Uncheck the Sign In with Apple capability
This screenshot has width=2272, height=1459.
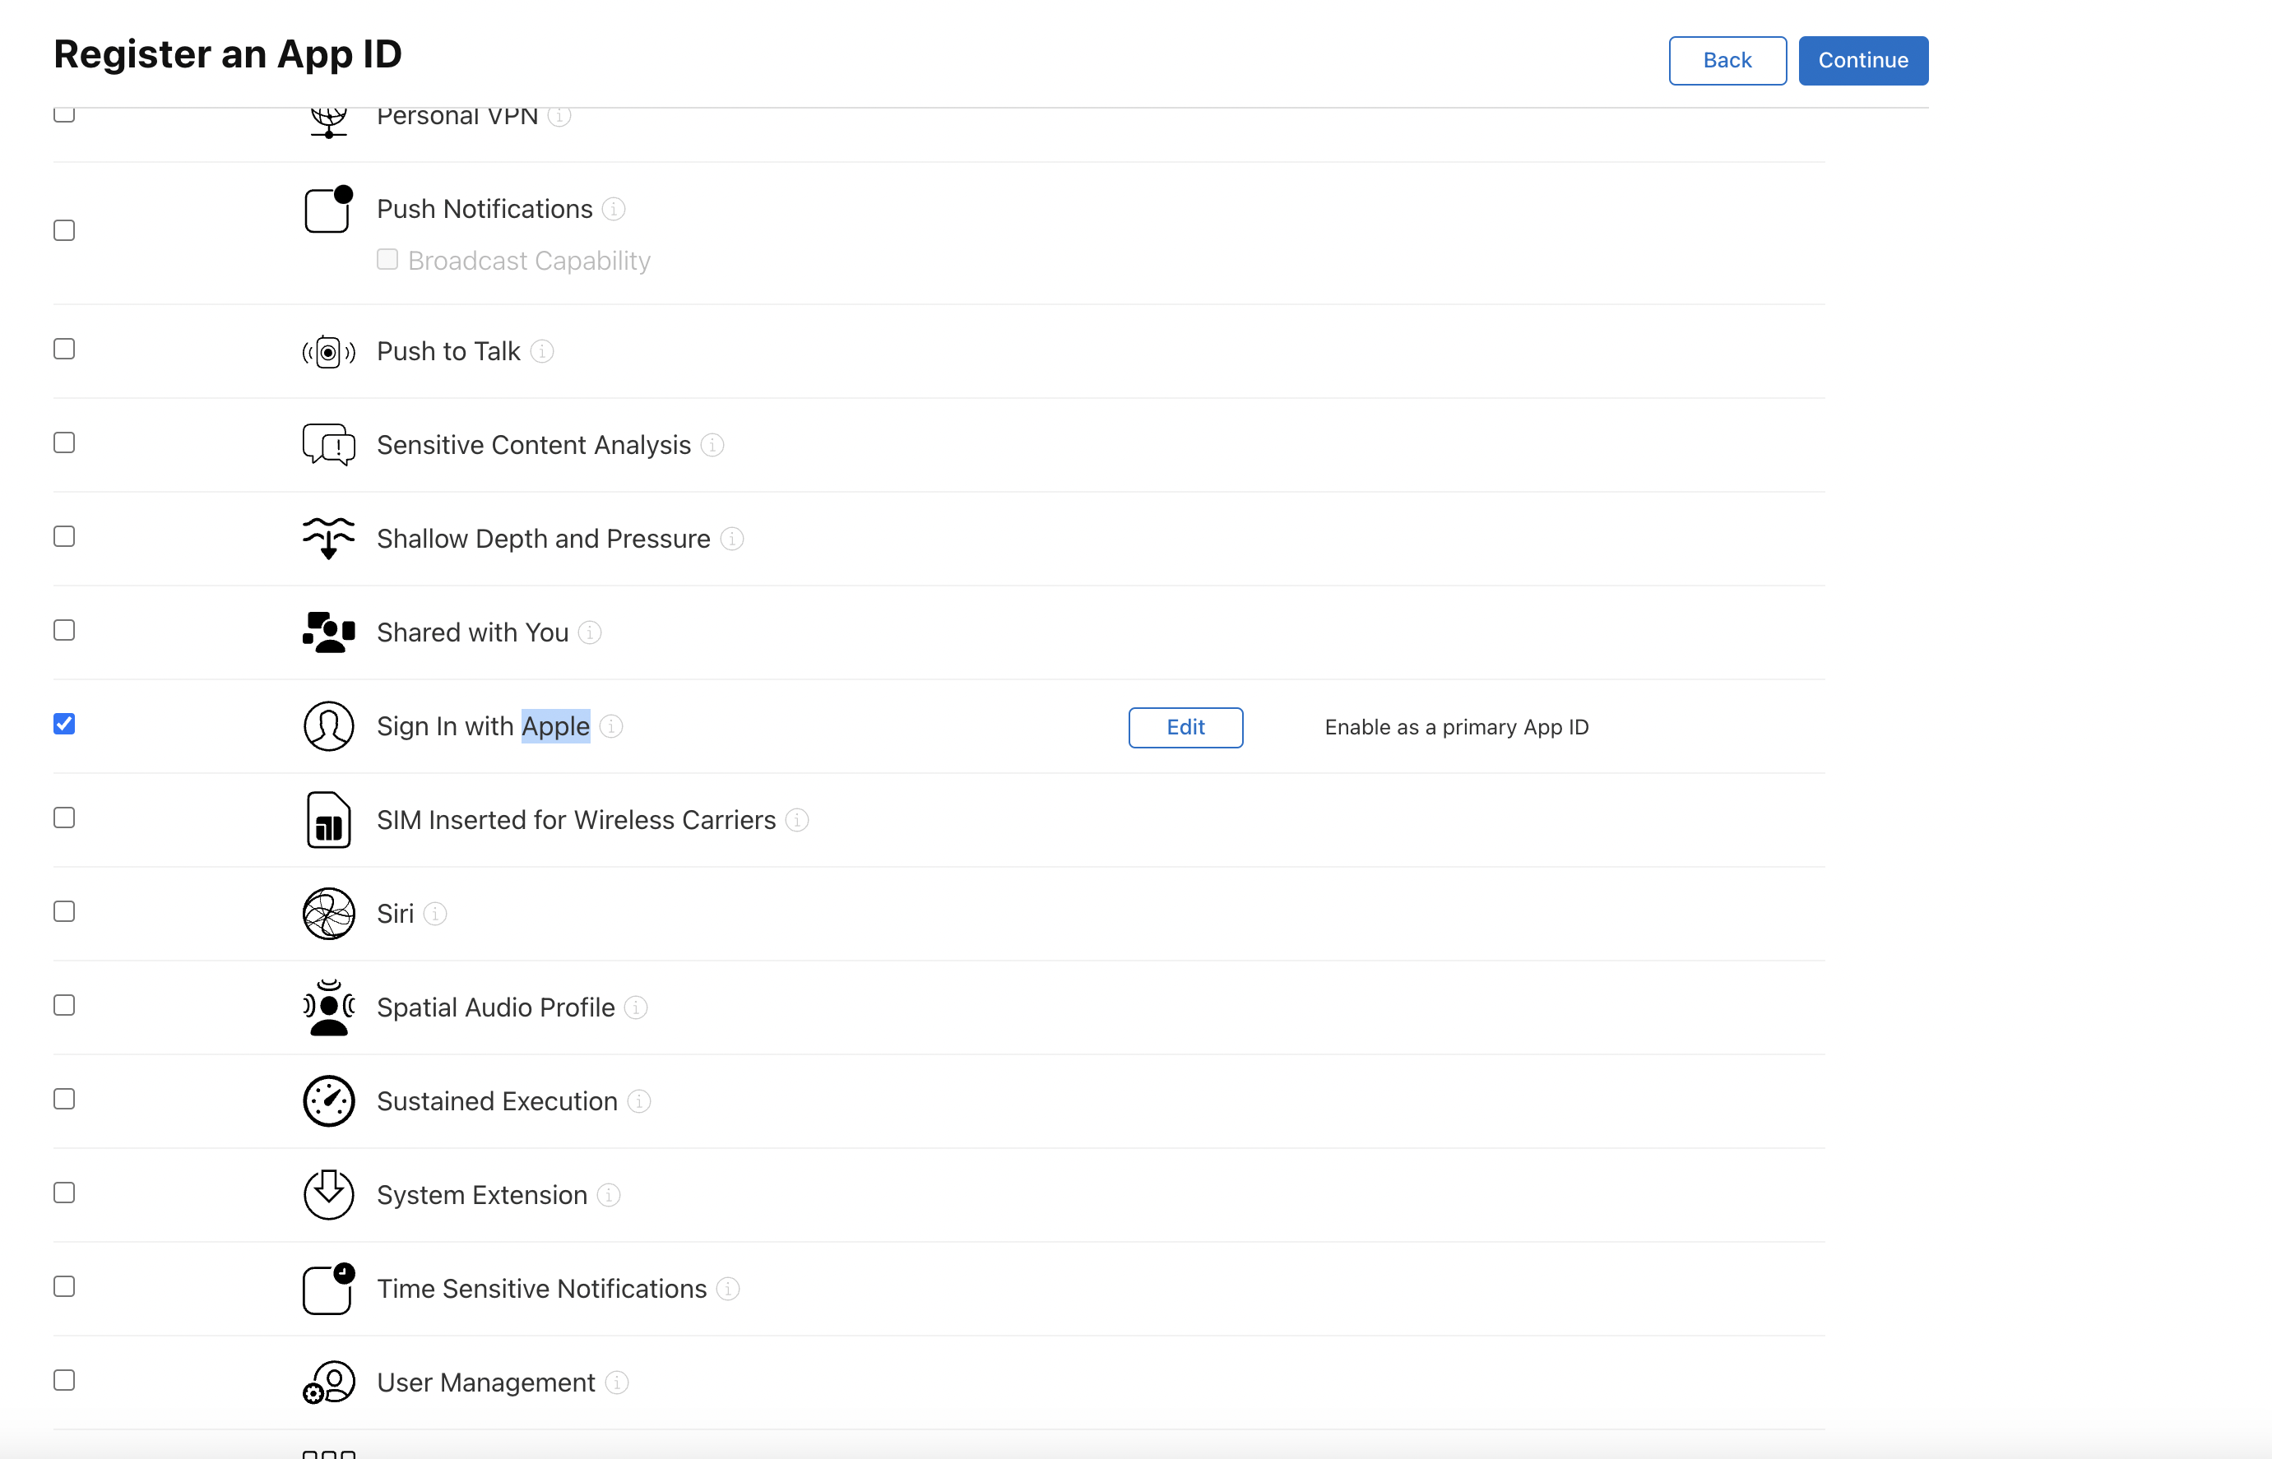pyautogui.click(x=63, y=724)
